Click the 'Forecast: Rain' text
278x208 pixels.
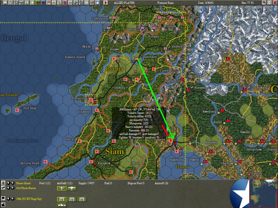tap(166, 3)
